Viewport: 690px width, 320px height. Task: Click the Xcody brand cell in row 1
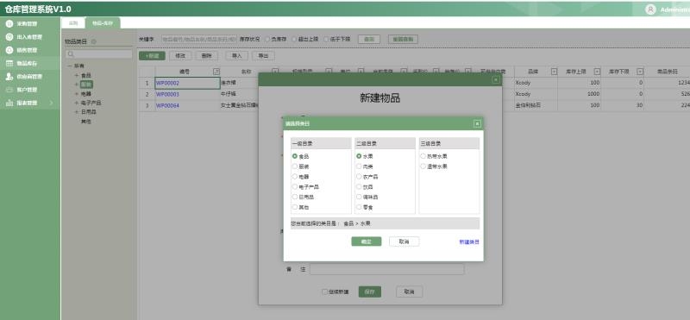[x=536, y=83]
